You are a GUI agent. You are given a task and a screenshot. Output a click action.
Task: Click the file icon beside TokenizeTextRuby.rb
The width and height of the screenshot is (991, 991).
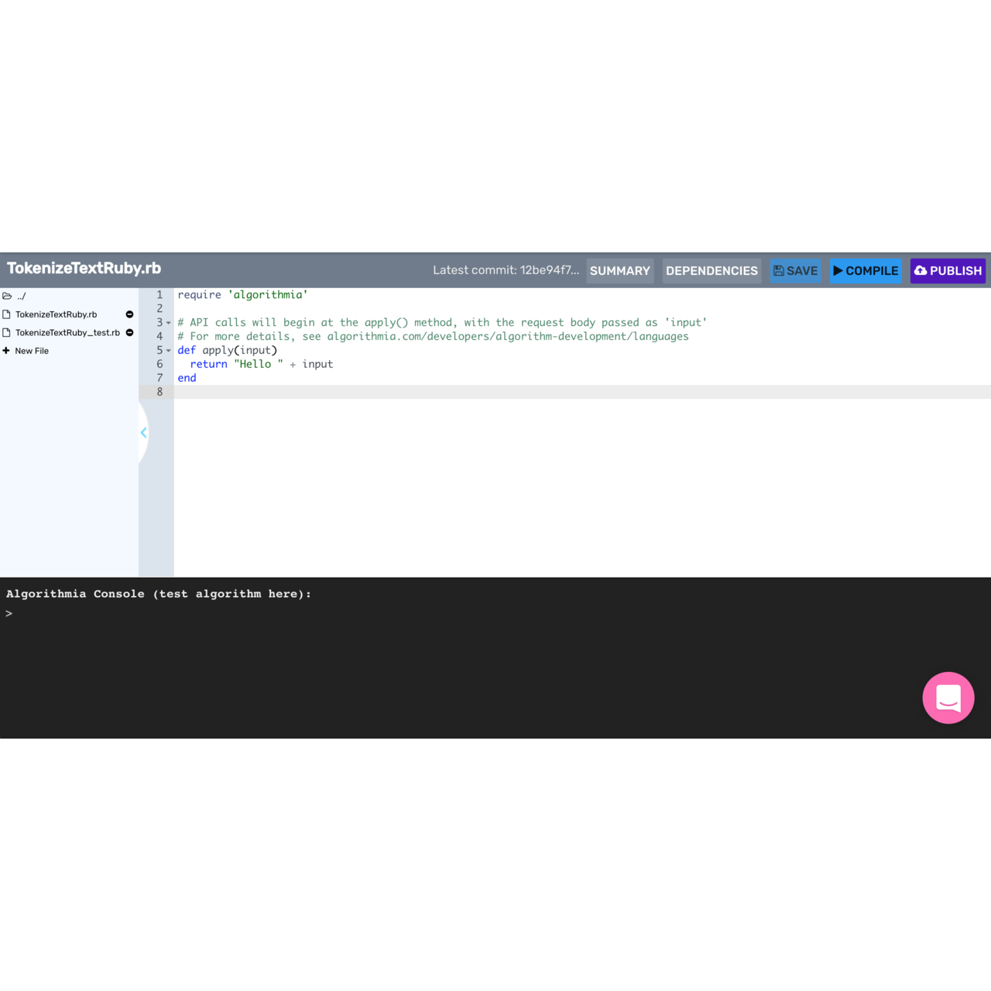[8, 314]
